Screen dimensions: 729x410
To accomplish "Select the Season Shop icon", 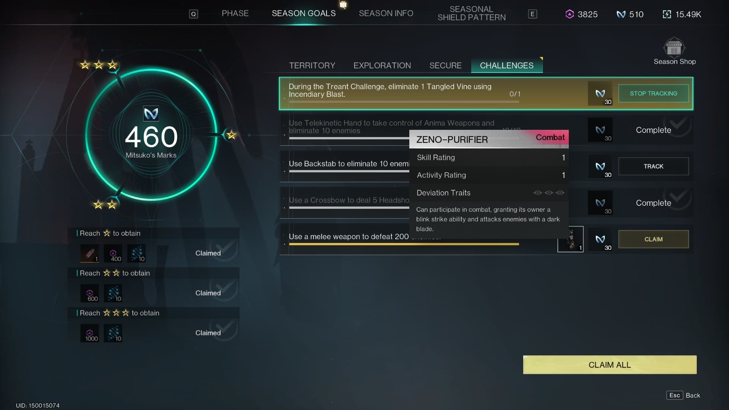I will pyautogui.click(x=674, y=47).
